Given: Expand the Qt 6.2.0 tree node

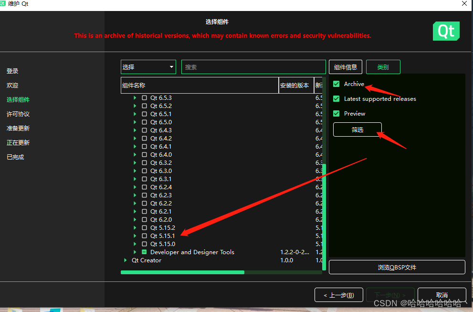Looking at the screenshot, I should click(135, 220).
